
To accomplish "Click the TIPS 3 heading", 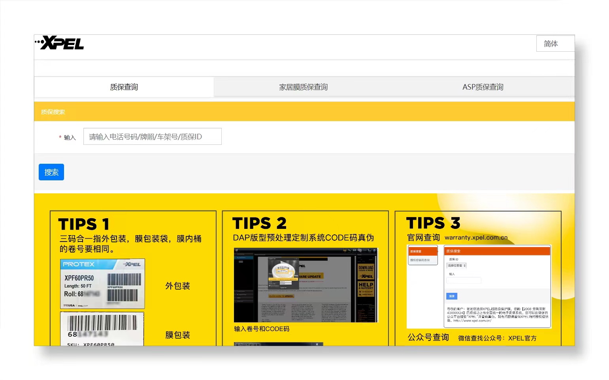I will [x=433, y=223].
